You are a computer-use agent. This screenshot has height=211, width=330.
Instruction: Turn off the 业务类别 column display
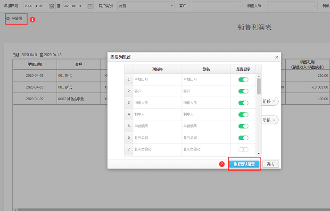[x=243, y=138]
